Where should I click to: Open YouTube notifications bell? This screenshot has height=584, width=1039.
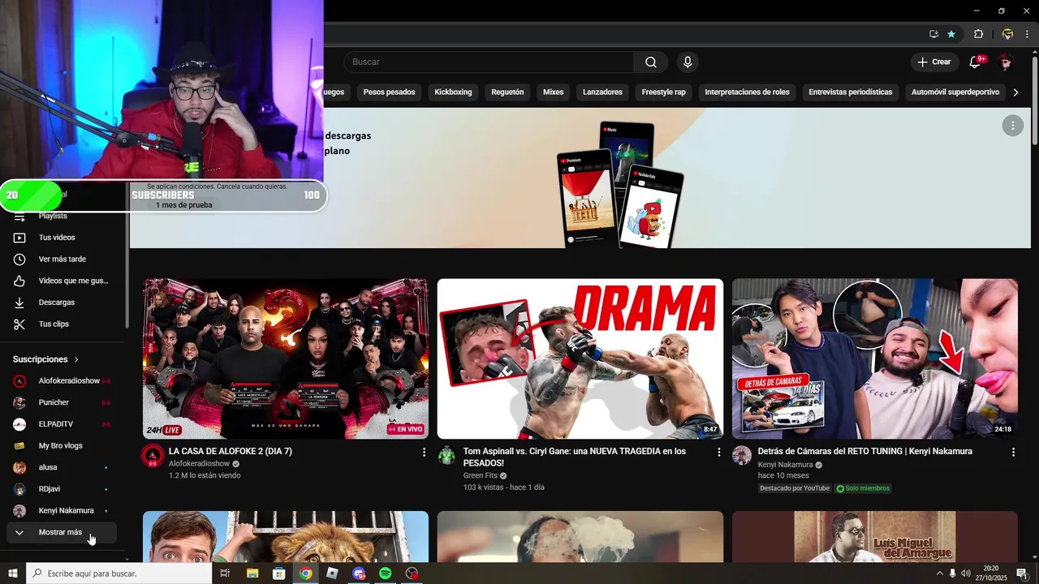coord(976,62)
